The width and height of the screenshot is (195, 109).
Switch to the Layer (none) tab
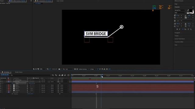[x=60, y=1]
